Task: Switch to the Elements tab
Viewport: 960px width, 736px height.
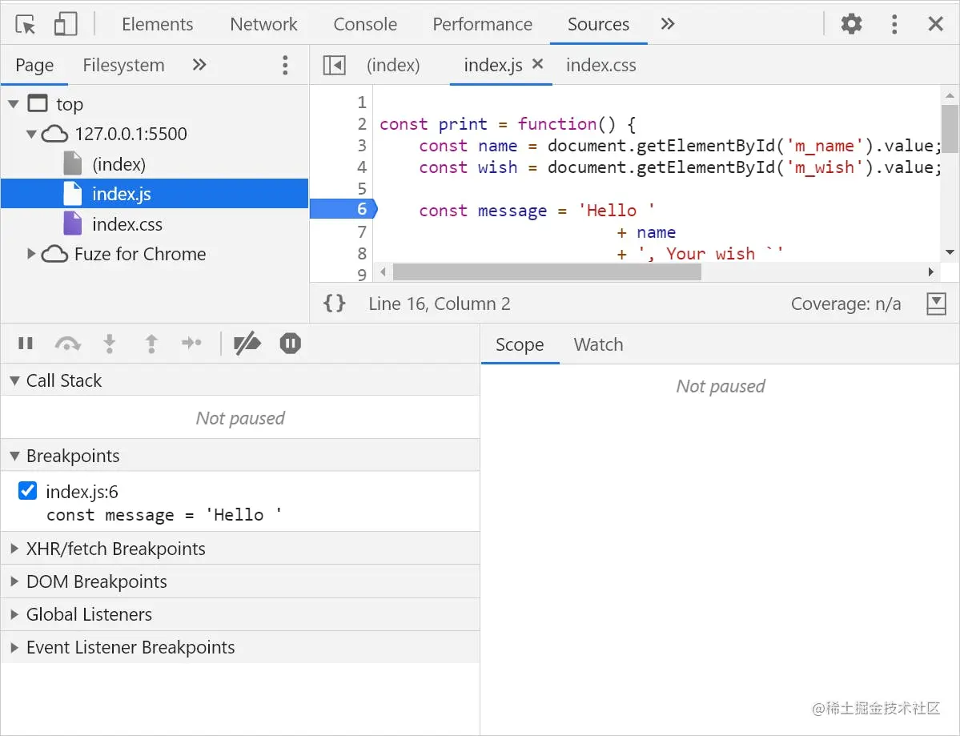Action: tap(158, 24)
